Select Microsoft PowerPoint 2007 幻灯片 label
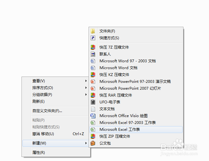This screenshot has height=161, width=209. coord(130,88)
